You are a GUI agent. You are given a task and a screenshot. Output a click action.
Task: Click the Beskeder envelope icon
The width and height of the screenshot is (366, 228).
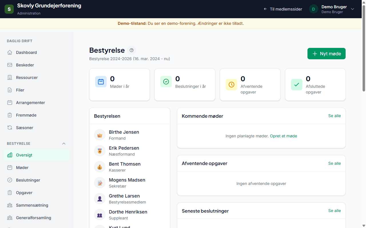coord(10,65)
